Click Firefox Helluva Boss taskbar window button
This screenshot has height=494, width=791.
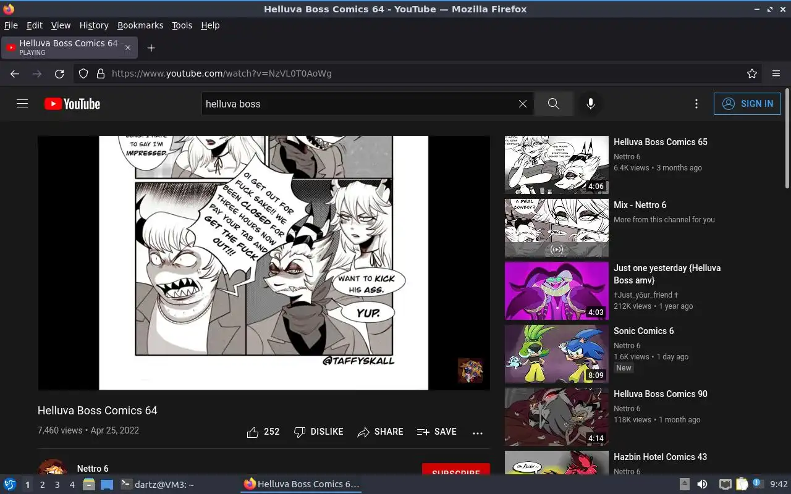tap(301, 484)
